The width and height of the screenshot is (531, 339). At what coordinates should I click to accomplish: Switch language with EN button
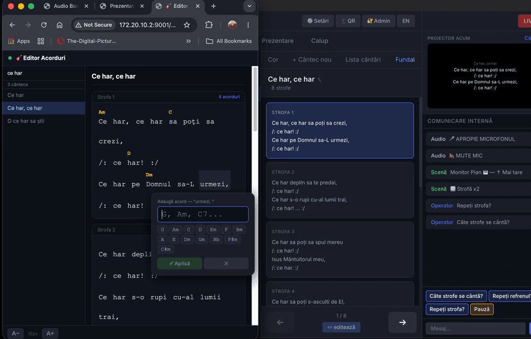pyautogui.click(x=406, y=21)
